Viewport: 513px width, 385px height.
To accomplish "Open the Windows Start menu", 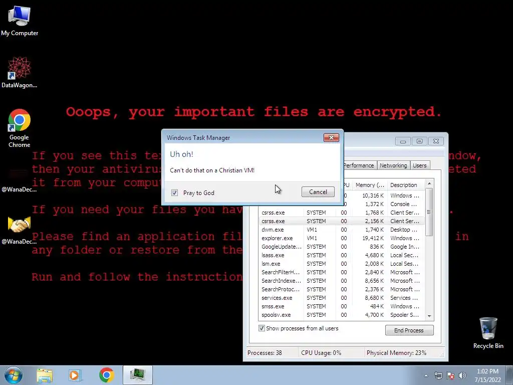I will pos(14,375).
